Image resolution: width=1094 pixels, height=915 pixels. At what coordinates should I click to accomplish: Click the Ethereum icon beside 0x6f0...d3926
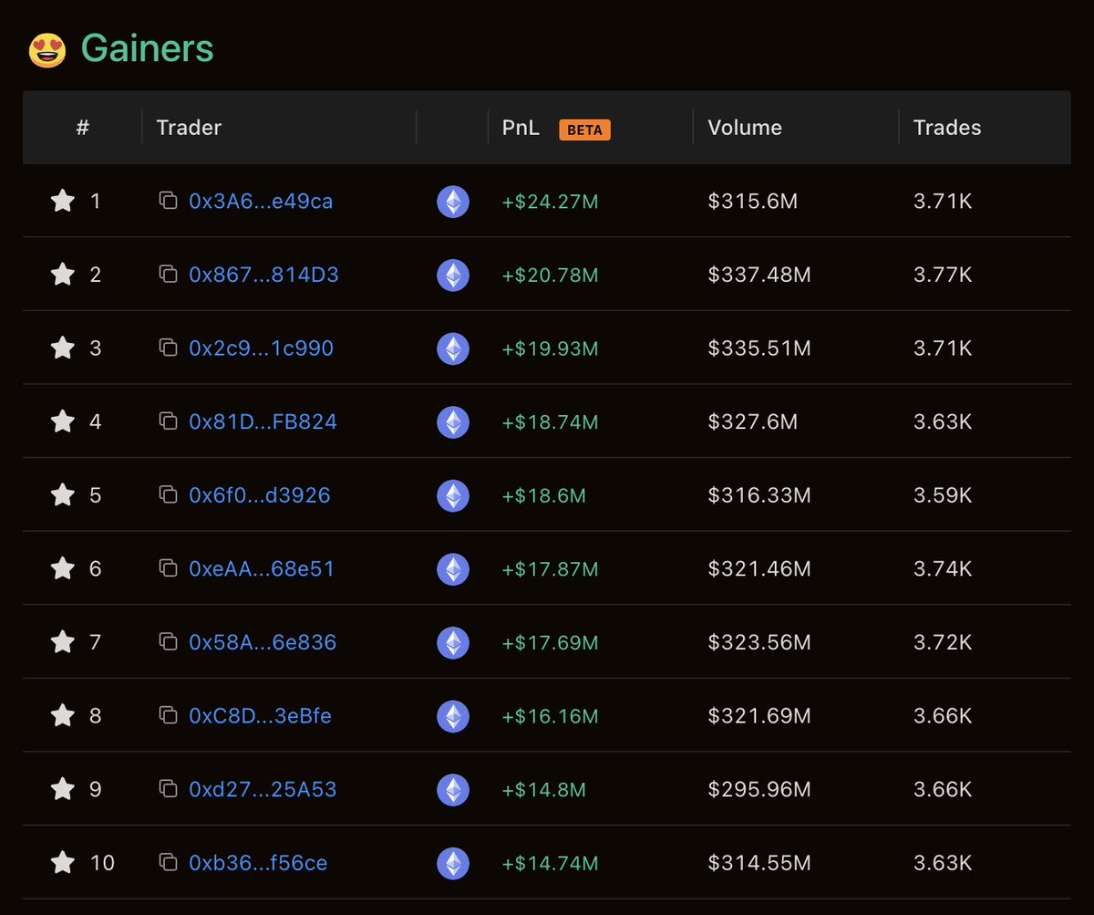tap(453, 495)
